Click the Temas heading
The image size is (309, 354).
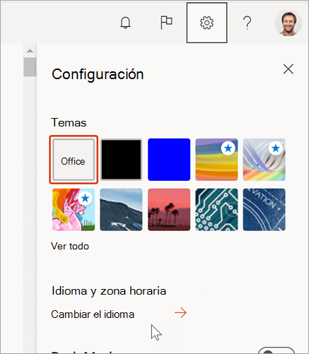69,122
